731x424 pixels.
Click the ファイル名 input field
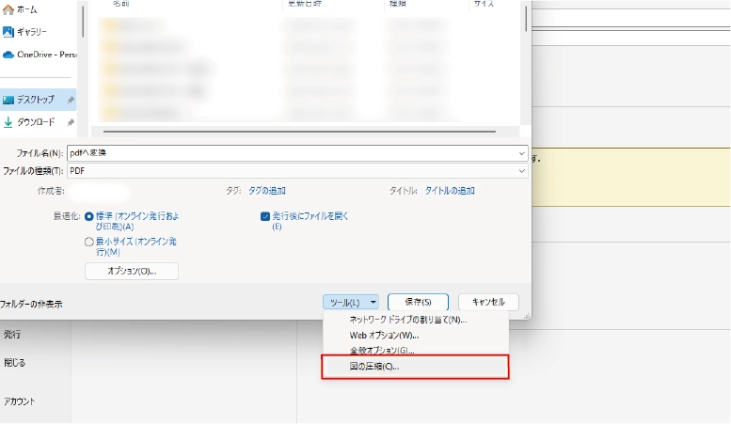pos(297,153)
